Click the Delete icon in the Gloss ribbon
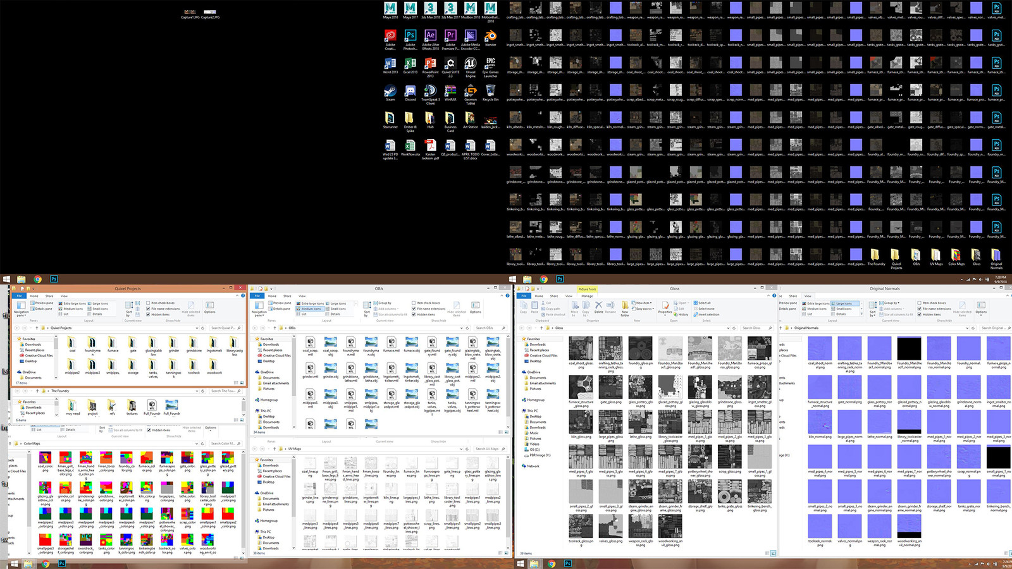 point(598,307)
